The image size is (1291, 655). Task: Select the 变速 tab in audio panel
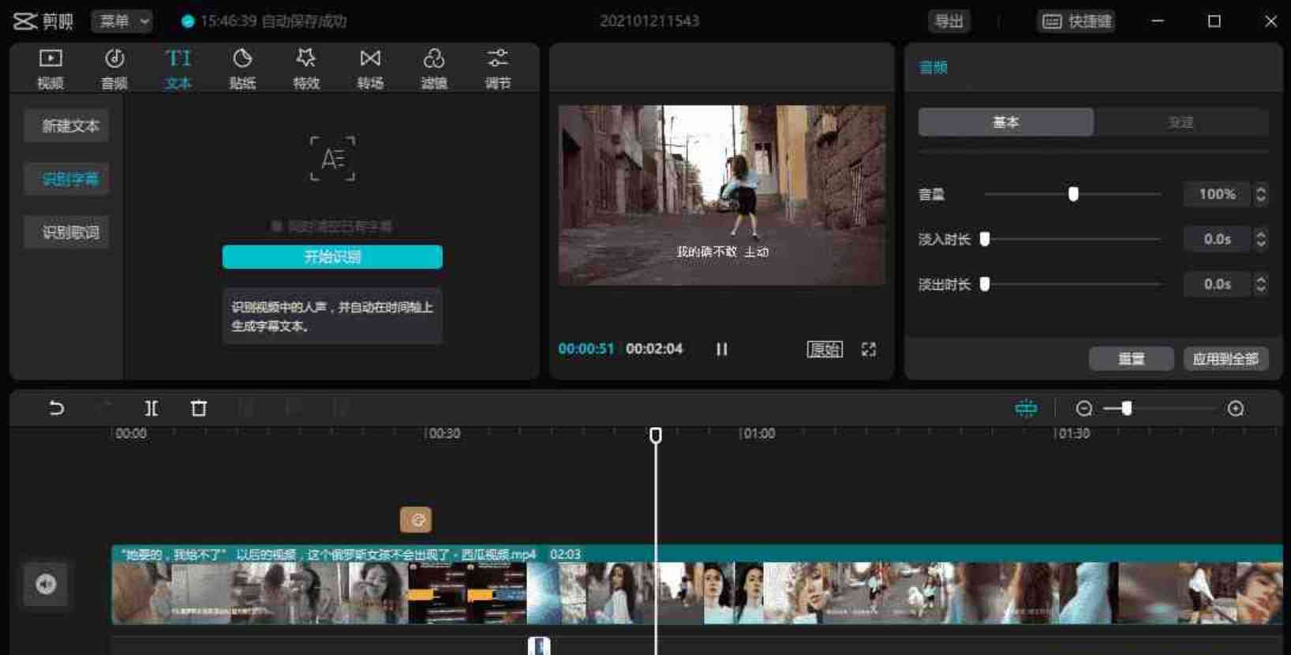pos(1181,122)
